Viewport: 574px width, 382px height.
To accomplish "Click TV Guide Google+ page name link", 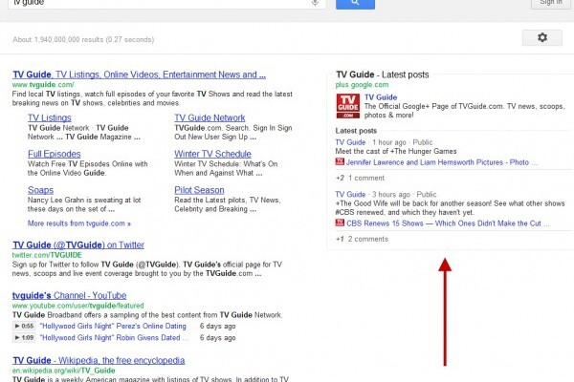I will pos(381,97).
